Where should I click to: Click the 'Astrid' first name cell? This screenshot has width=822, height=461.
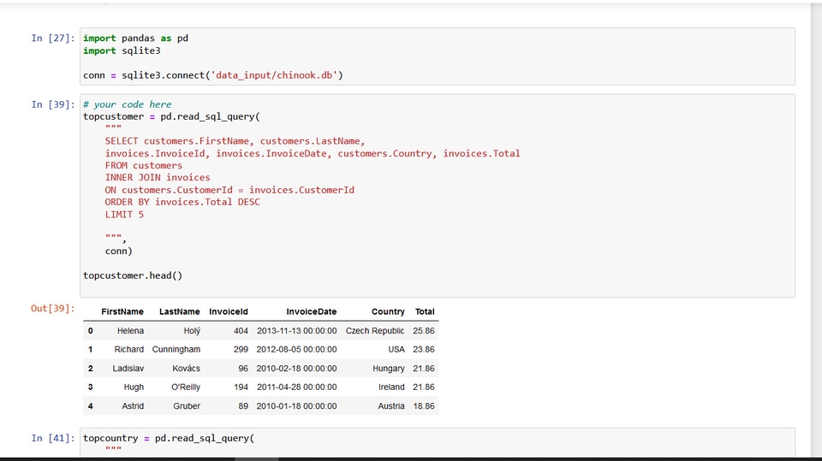click(x=133, y=406)
